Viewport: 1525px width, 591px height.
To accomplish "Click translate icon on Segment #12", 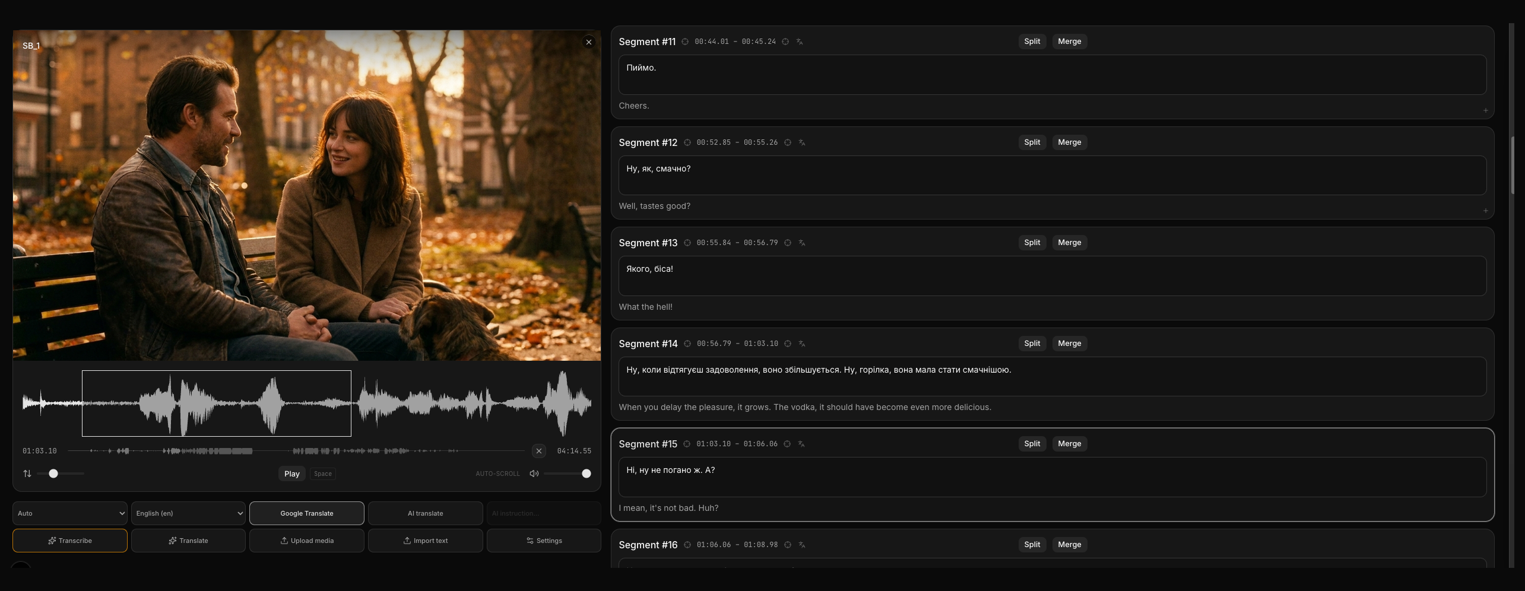I will [x=802, y=142].
